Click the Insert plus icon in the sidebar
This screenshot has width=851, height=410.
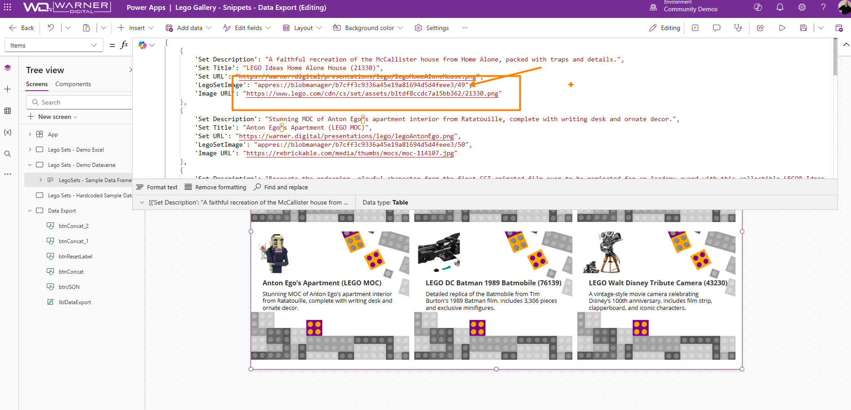click(x=8, y=89)
